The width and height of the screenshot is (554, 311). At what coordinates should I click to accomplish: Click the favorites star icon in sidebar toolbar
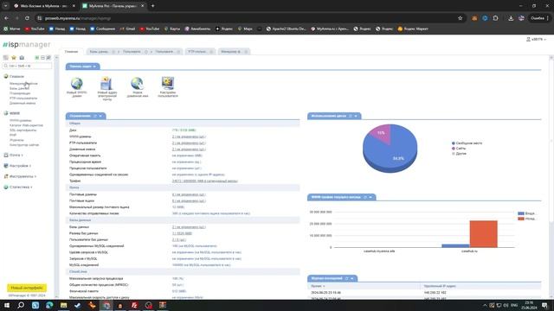pyautogui.click(x=14, y=58)
